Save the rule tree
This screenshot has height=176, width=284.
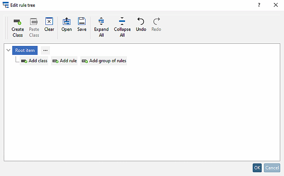82,24
